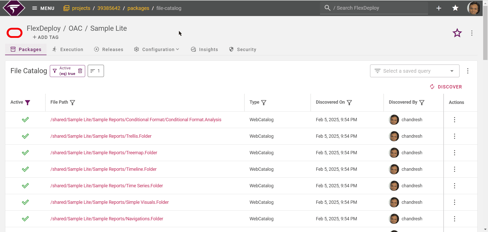This screenshot has height=232, width=488.
Task: Switch to the Insights tab
Action: (204, 50)
